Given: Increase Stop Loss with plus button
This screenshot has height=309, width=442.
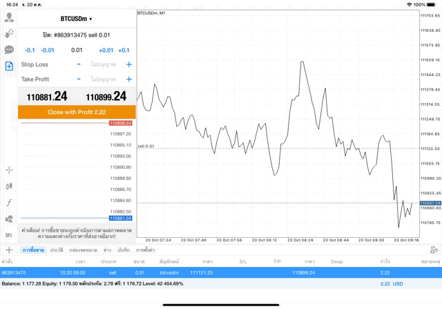Looking at the screenshot, I should (128, 64).
